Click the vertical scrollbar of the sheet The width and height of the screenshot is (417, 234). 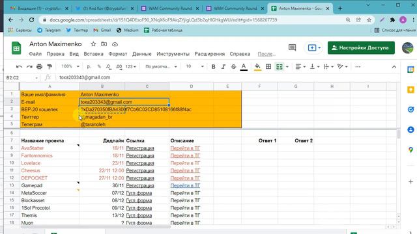(398, 134)
